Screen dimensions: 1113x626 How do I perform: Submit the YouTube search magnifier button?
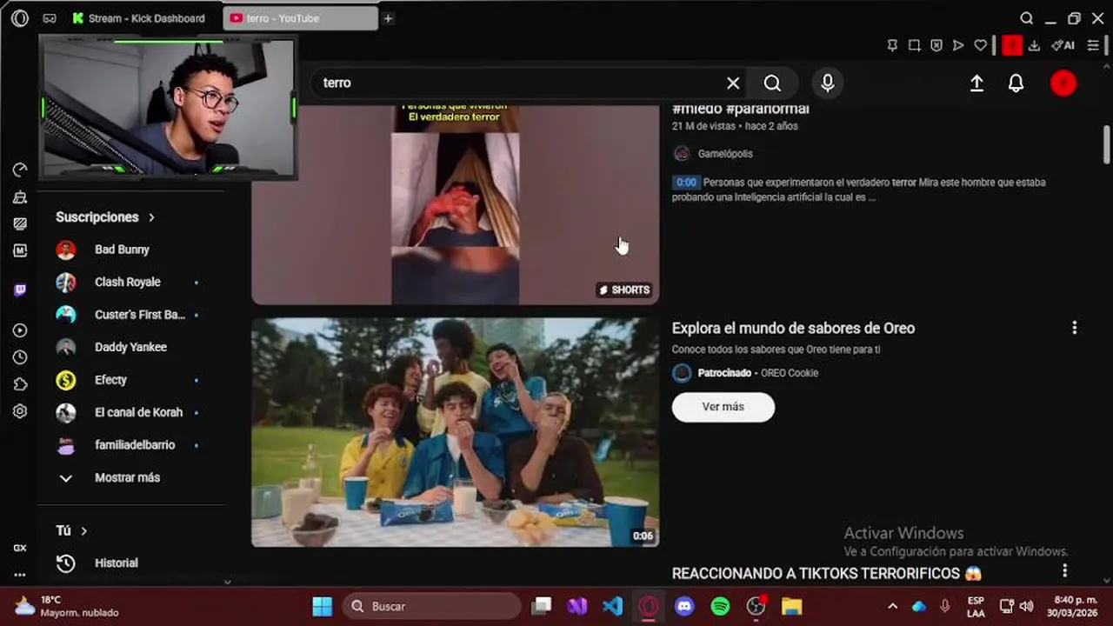coord(772,83)
